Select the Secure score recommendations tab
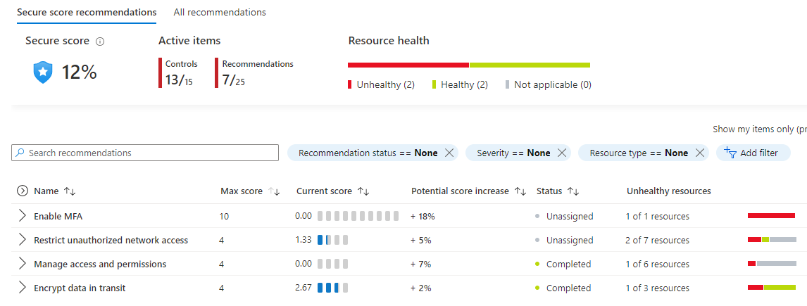The height and width of the screenshot is (306, 807). point(87,13)
